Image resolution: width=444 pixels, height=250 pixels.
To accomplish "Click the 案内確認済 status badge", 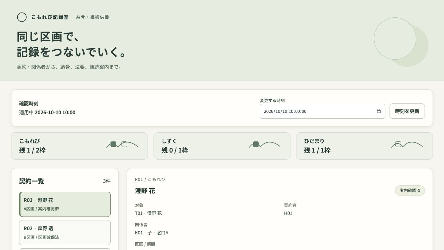I will pyautogui.click(x=410, y=191).
